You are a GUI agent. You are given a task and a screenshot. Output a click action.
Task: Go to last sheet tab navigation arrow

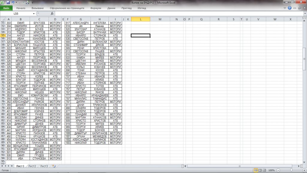[x=12, y=166]
